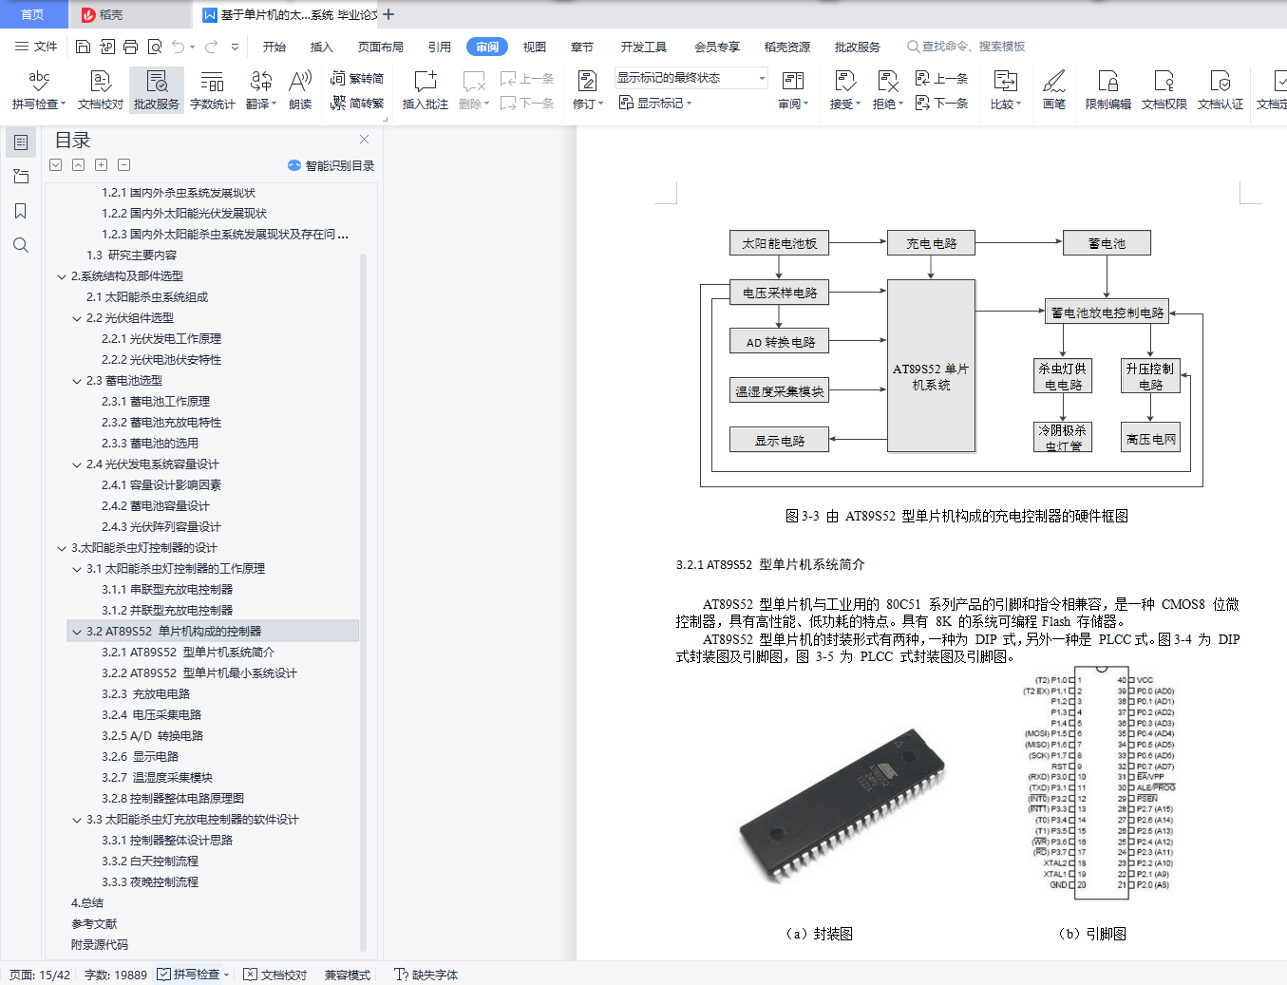Click the Print icon in quick access toolbar
Image resolution: width=1287 pixels, height=985 pixels.
(130, 47)
